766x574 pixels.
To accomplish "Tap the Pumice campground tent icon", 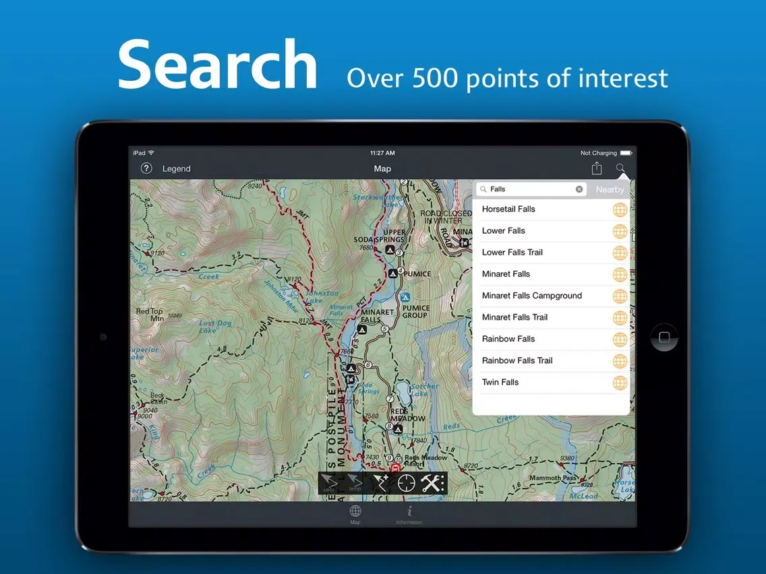I will (x=392, y=274).
